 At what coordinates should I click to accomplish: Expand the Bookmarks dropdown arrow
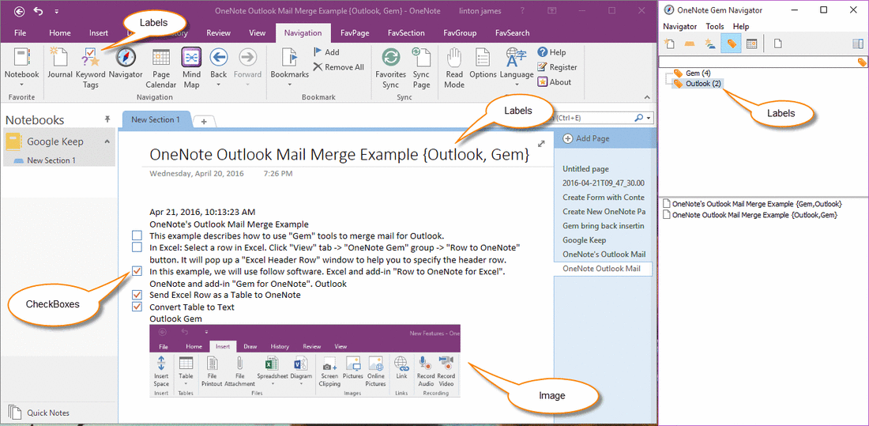coord(289,85)
